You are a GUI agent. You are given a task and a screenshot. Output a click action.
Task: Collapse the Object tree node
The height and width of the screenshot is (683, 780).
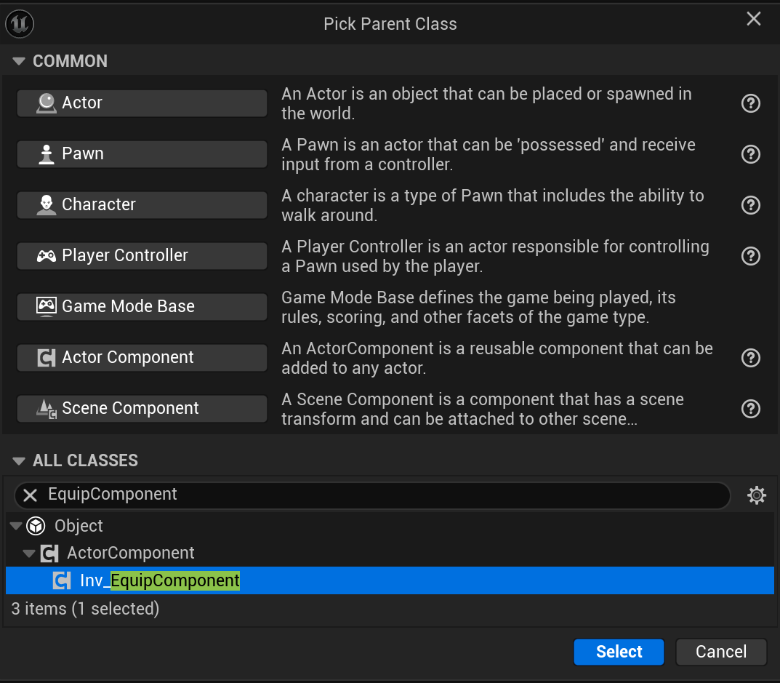click(16, 526)
